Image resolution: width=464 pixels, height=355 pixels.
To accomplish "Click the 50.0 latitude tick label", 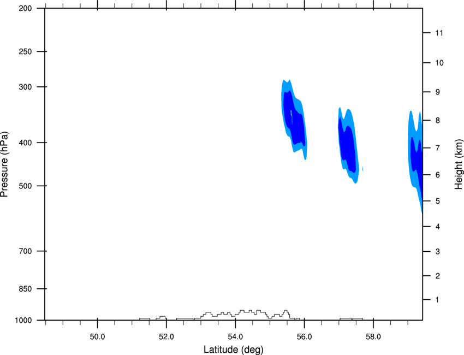I will click(x=97, y=337).
